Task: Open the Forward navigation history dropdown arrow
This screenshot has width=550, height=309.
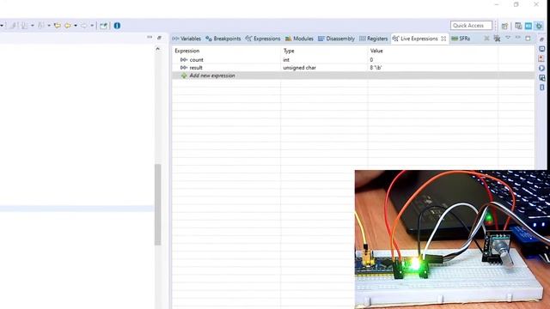Action: point(92,26)
